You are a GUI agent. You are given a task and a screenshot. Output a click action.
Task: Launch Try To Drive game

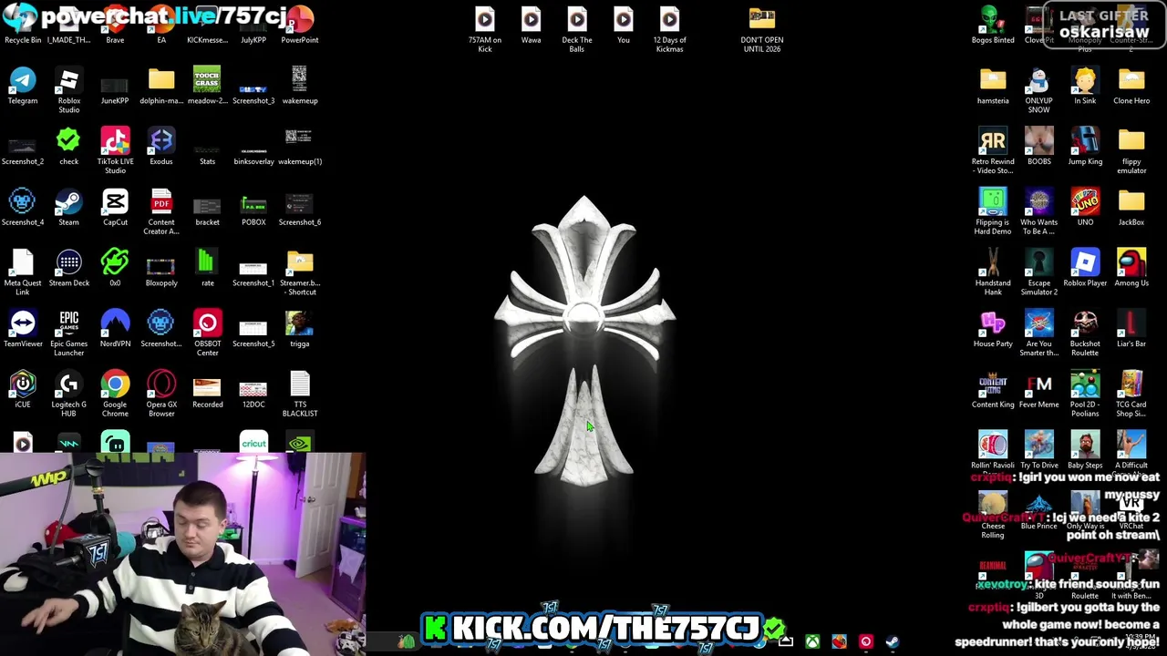click(1038, 450)
